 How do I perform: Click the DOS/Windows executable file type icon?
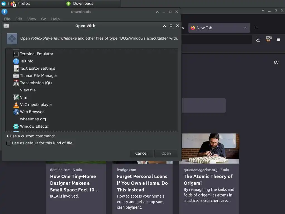click(x=12, y=38)
